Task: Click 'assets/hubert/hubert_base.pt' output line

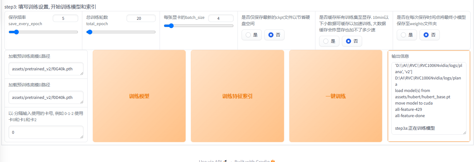Action: tap(423, 97)
